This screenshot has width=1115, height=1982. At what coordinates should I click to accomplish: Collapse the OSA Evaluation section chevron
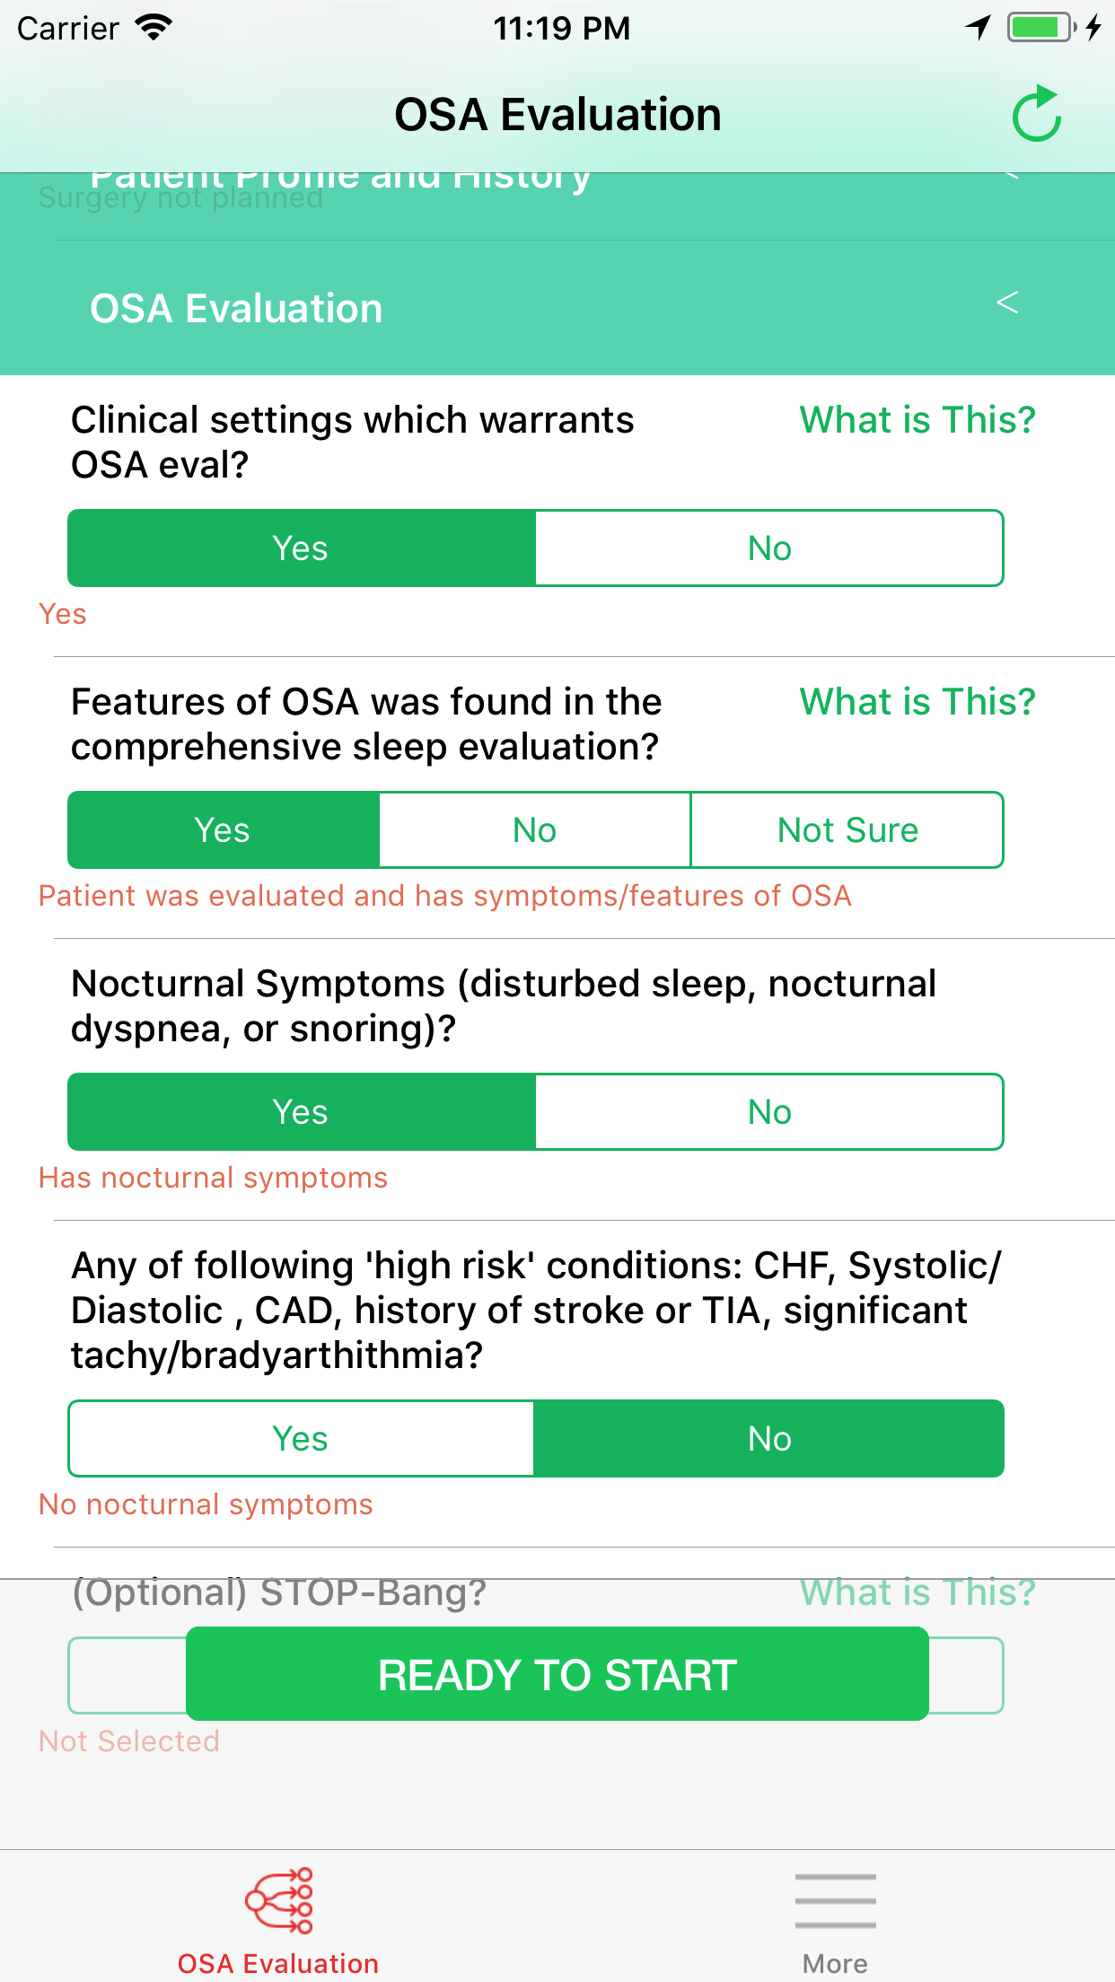tap(1007, 303)
